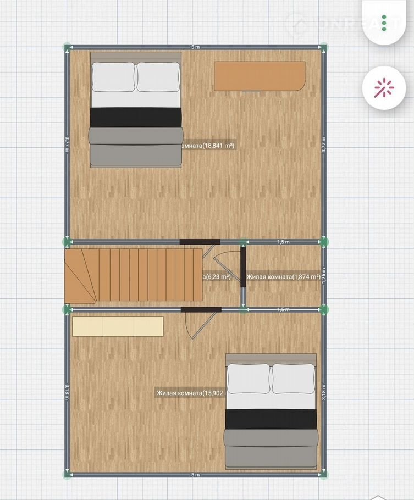Select the left wall 3,77 m dimension
Viewport: 414px width, 500px height.
click(67, 145)
